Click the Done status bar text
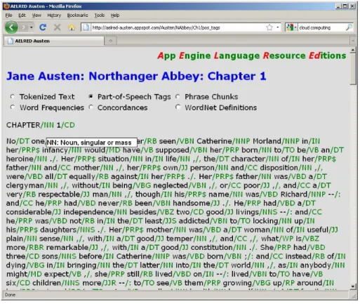Image resolution: width=360 pixels, height=304 pixels. click(10, 295)
